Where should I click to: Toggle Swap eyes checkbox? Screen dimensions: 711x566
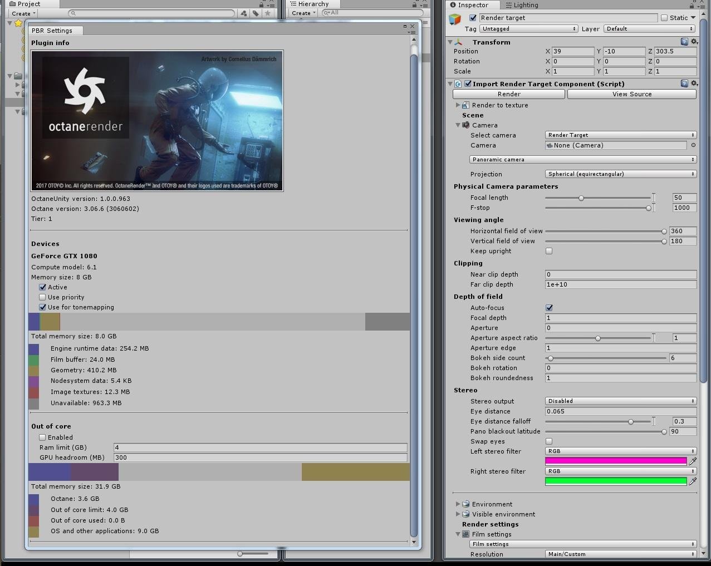(x=549, y=441)
